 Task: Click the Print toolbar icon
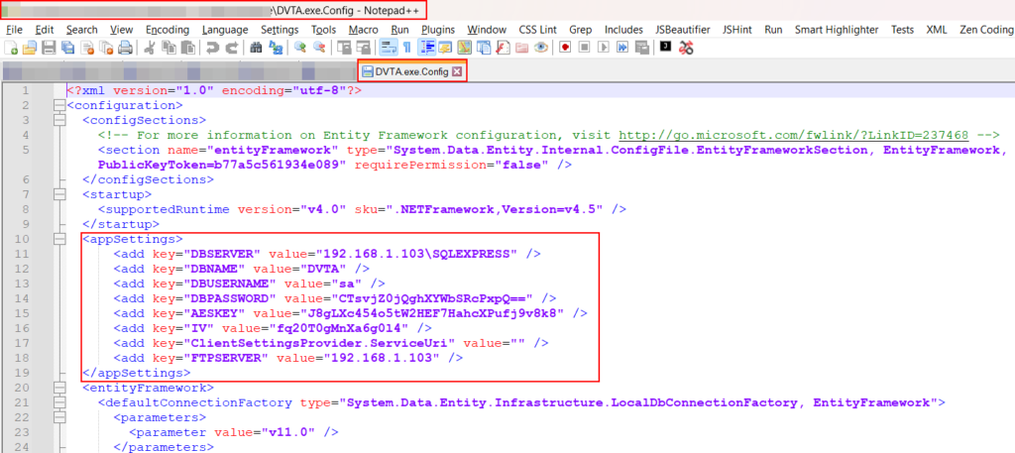coord(125,48)
